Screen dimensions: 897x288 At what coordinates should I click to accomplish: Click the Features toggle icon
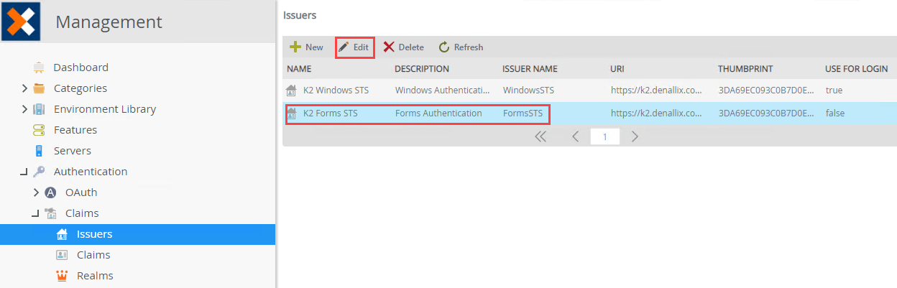pos(39,130)
